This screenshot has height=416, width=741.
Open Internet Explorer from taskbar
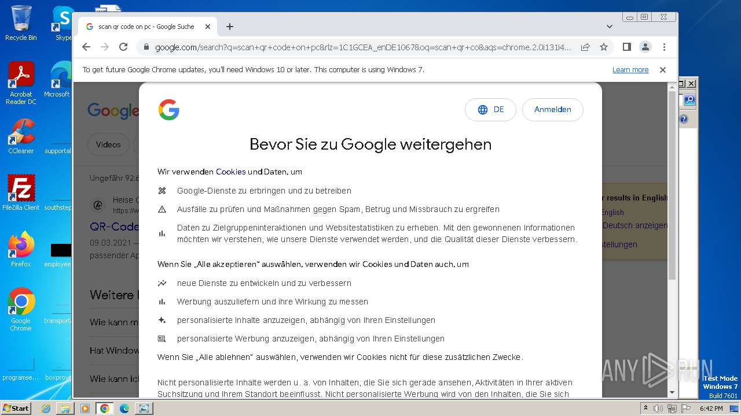click(x=46, y=408)
